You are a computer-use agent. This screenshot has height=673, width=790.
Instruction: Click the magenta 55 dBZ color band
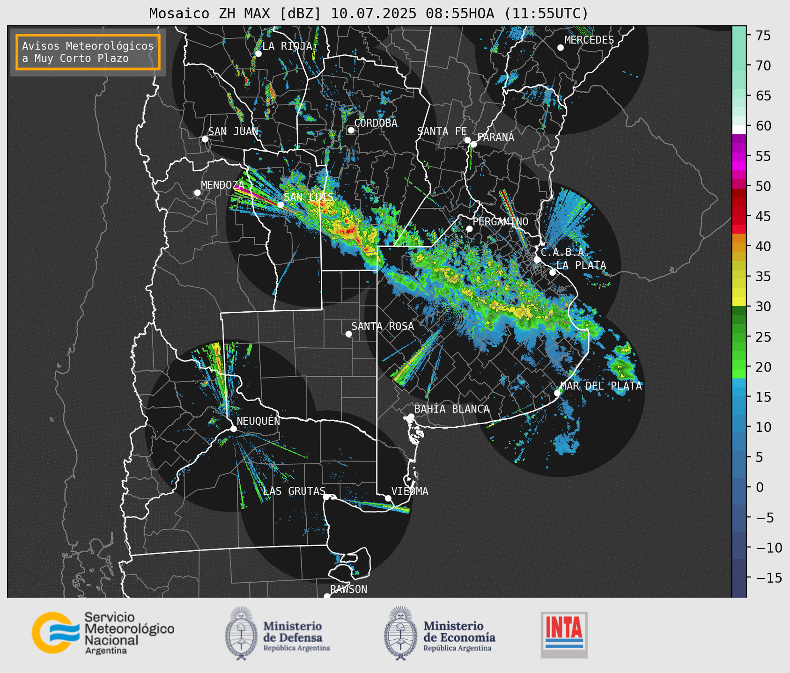point(739,157)
